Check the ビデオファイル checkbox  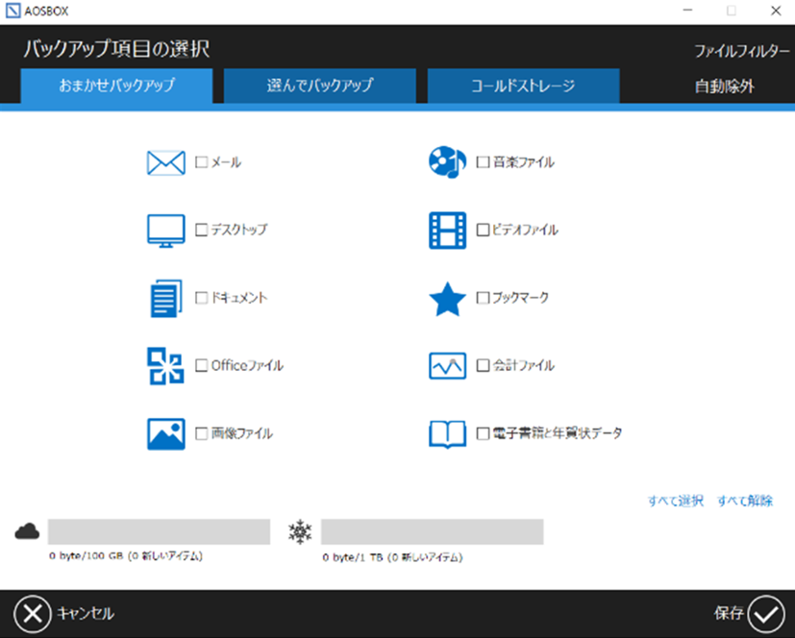coord(483,230)
